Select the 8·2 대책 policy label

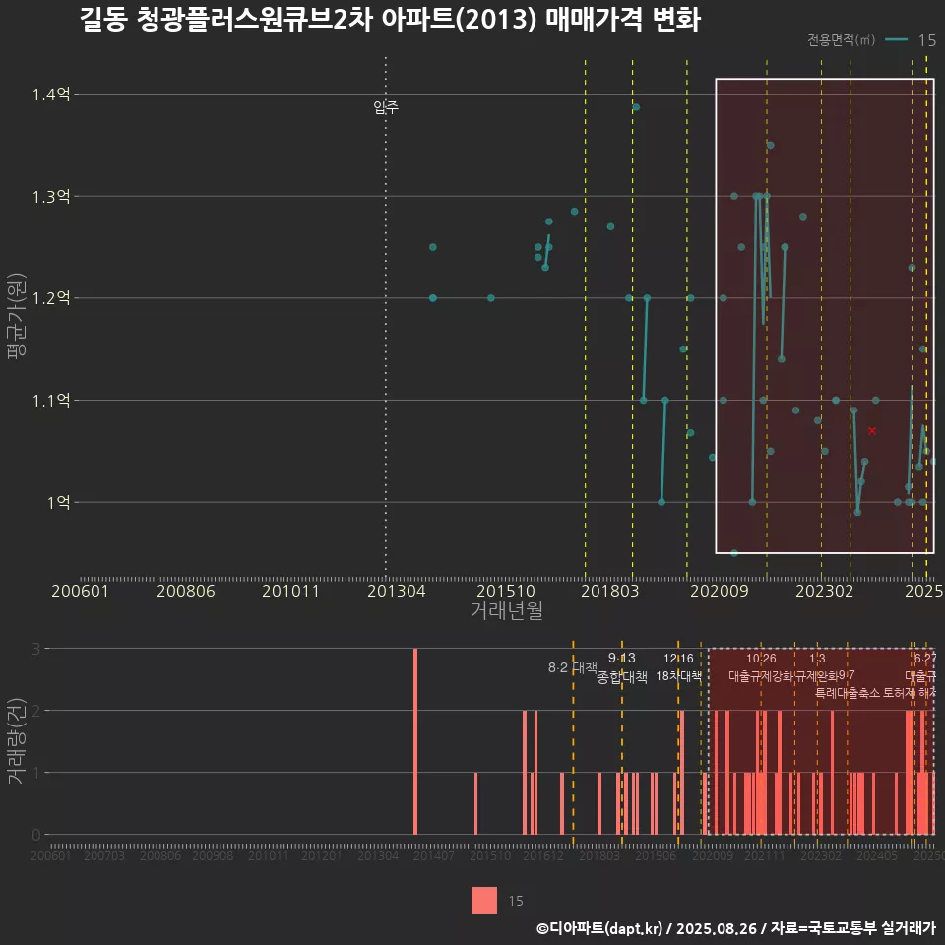click(x=572, y=667)
